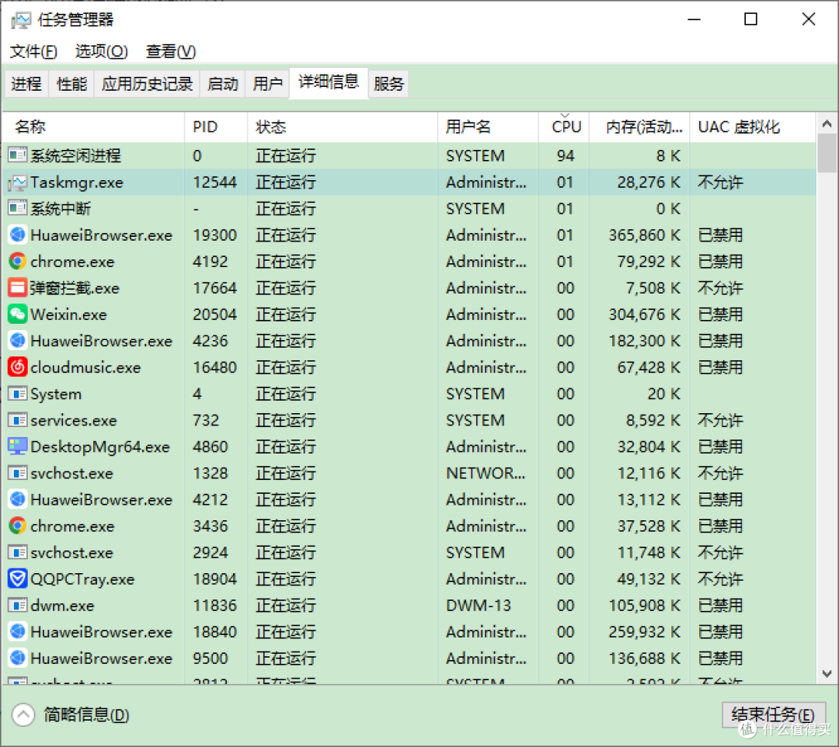This screenshot has width=839, height=747.
Task: Select the DWM-13 username cell
Action: [479, 606]
